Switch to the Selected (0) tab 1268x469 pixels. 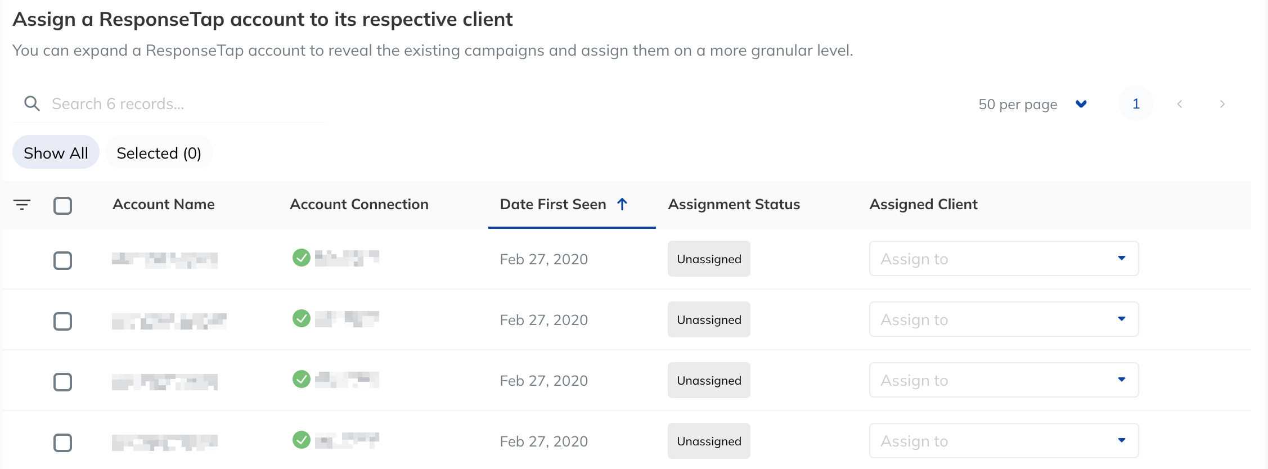click(x=159, y=152)
